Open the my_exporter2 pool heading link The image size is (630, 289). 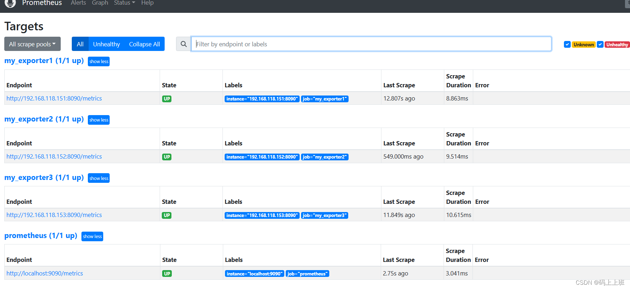[x=44, y=119]
